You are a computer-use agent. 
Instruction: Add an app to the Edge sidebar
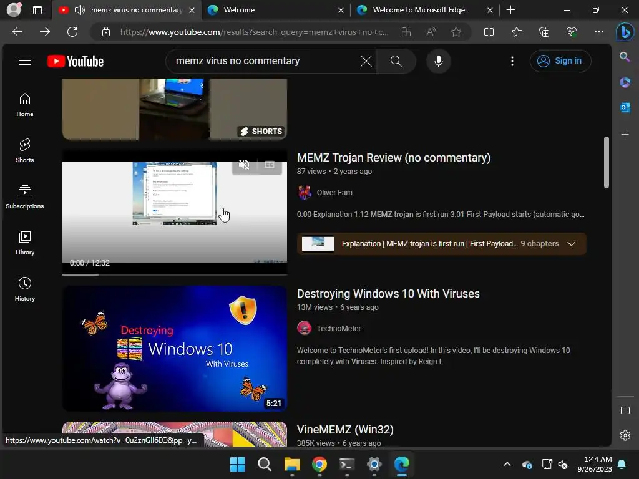(x=625, y=135)
